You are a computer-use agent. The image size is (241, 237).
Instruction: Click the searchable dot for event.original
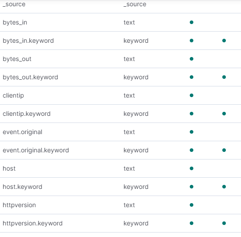pos(192,132)
